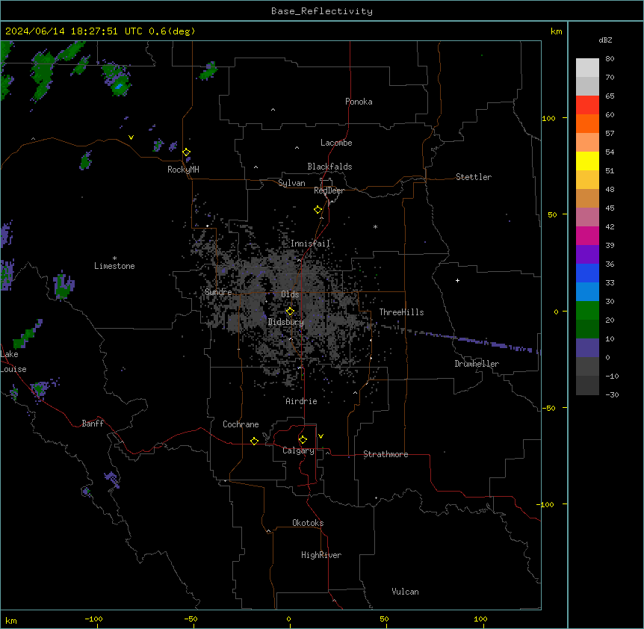Select the magenta 42 dBZ legend swatch

587,235
